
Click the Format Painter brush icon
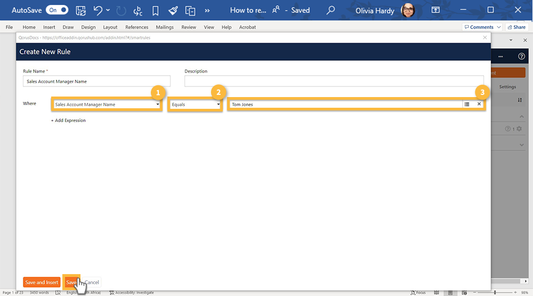click(173, 10)
